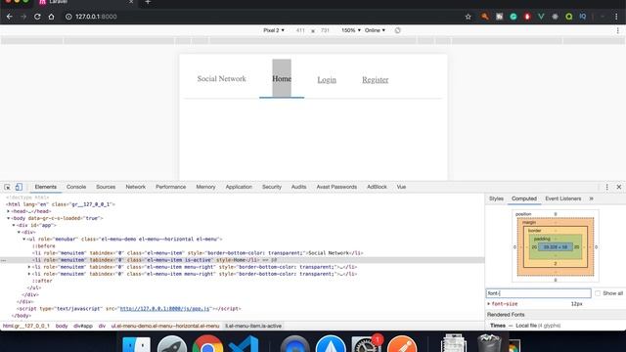The height and width of the screenshot is (352, 626).
Task: Open the browser home page
Action: pyautogui.click(x=51, y=17)
